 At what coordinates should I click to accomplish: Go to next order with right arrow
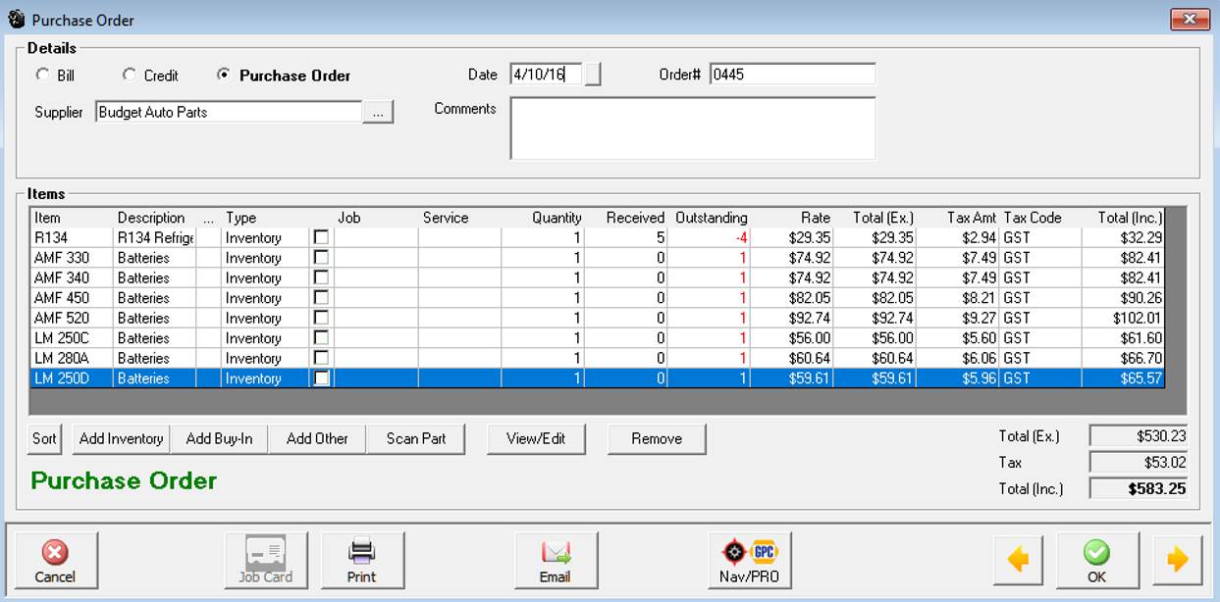(1177, 561)
